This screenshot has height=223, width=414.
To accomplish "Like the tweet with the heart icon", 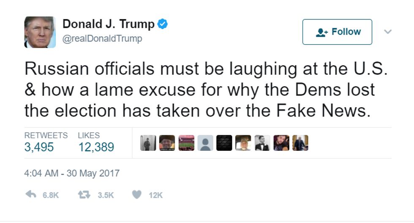I will click(x=137, y=195).
